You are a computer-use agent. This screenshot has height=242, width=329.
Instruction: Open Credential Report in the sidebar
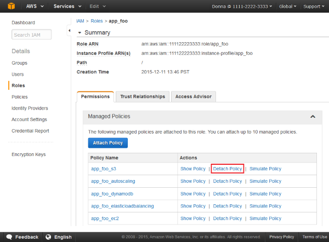click(x=30, y=131)
